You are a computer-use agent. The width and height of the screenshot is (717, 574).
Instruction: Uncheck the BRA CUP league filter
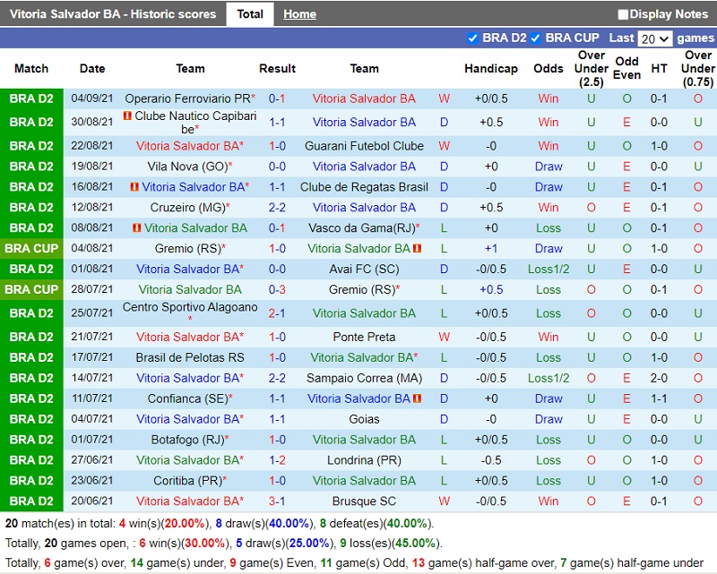click(536, 38)
